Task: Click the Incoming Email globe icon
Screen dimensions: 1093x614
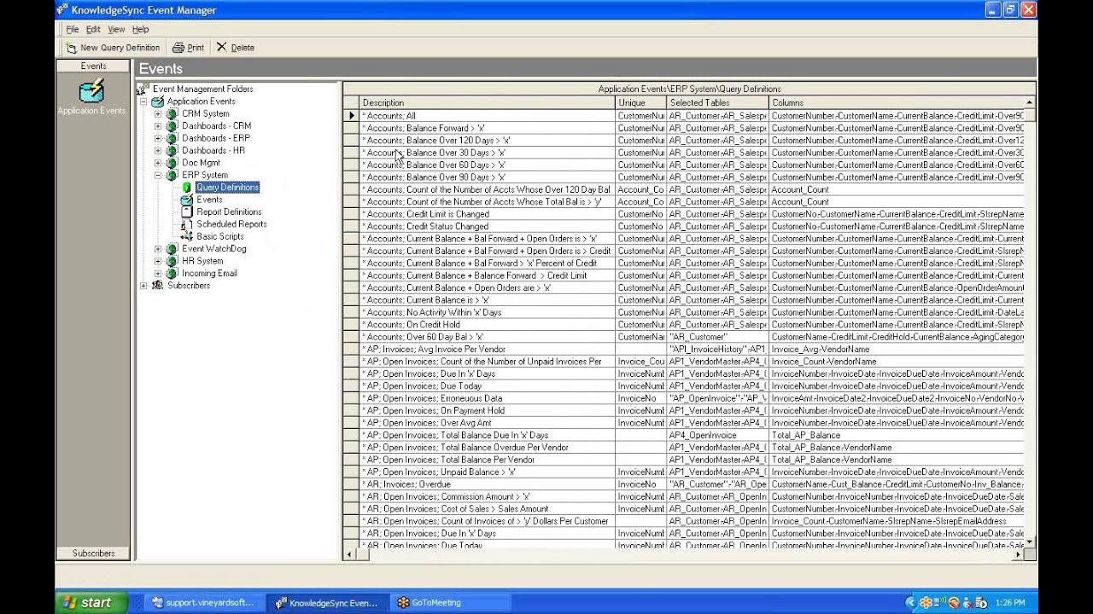Action: point(172,274)
